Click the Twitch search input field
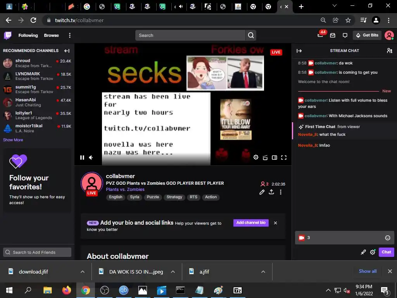The width and height of the screenshot is (397, 298). (x=190, y=35)
